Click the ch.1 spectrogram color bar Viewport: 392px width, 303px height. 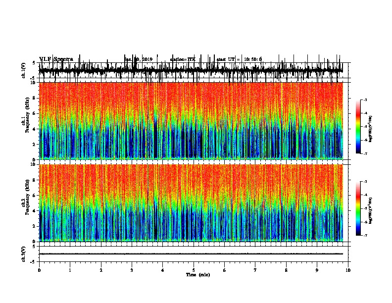[x=358, y=127]
